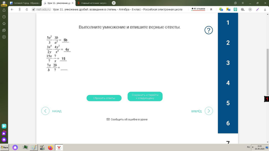Click the second answer field 6y
Screen dimensions: 269x151
click(x=67, y=49)
